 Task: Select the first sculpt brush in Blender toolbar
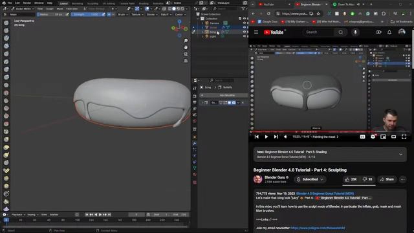(6, 23)
